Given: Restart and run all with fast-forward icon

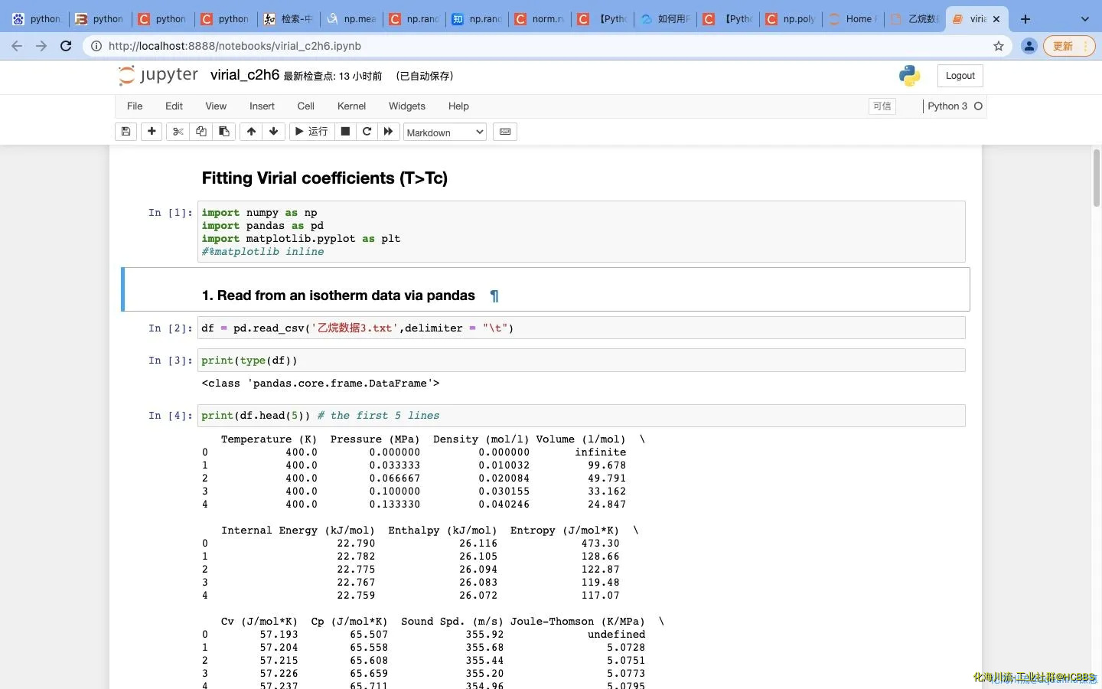Looking at the screenshot, I should 388,132.
